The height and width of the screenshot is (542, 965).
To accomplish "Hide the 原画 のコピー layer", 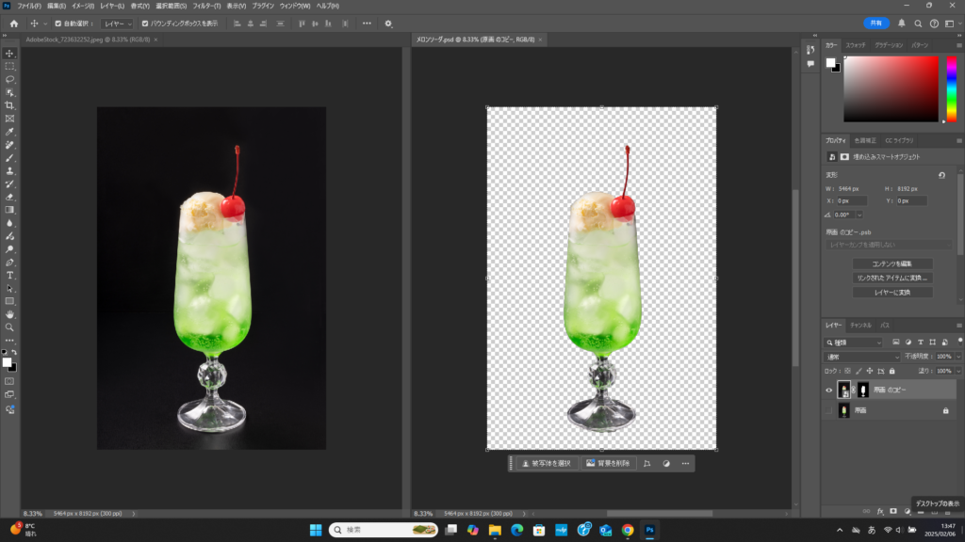I will [829, 391].
